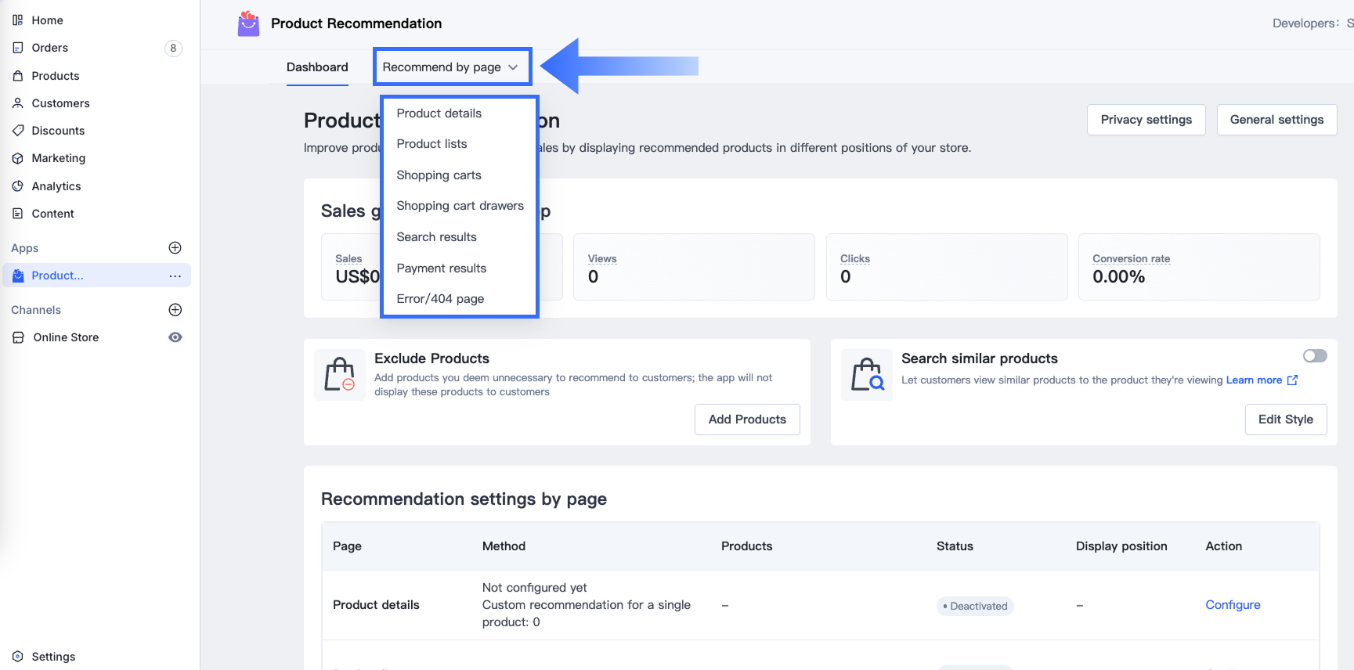The height and width of the screenshot is (670, 1354).
Task: Choose Error/404 page menu option
Action: (x=440, y=299)
